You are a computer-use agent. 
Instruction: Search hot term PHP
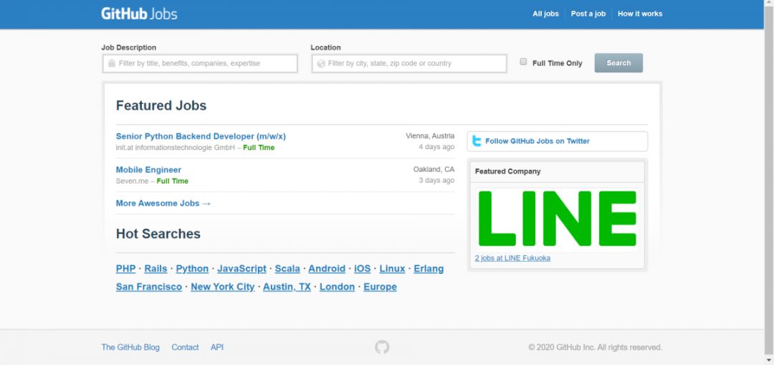126,269
